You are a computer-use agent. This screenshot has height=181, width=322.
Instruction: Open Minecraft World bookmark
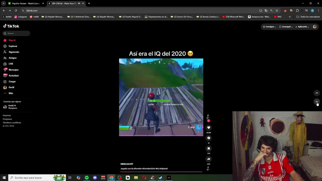pyautogui.click(x=233, y=17)
